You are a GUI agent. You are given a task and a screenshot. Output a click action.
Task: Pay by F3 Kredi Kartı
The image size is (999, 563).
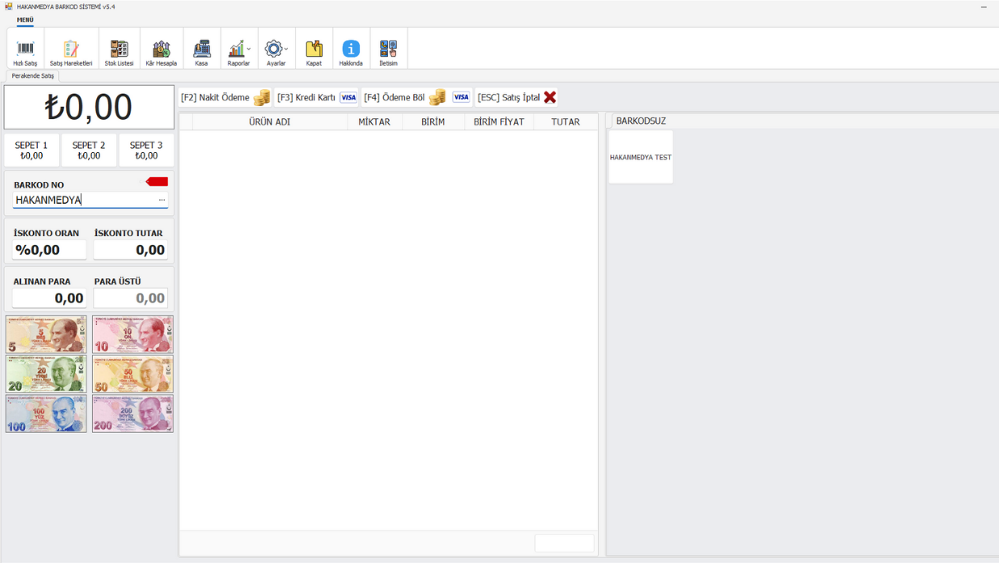coord(316,97)
